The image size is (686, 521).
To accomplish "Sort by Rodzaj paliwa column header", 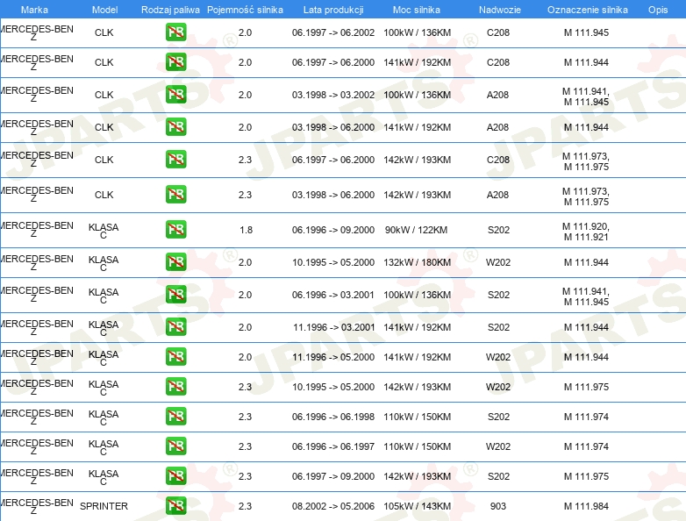I will coord(170,10).
